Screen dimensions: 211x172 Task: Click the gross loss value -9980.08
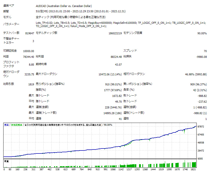(201, 57)
